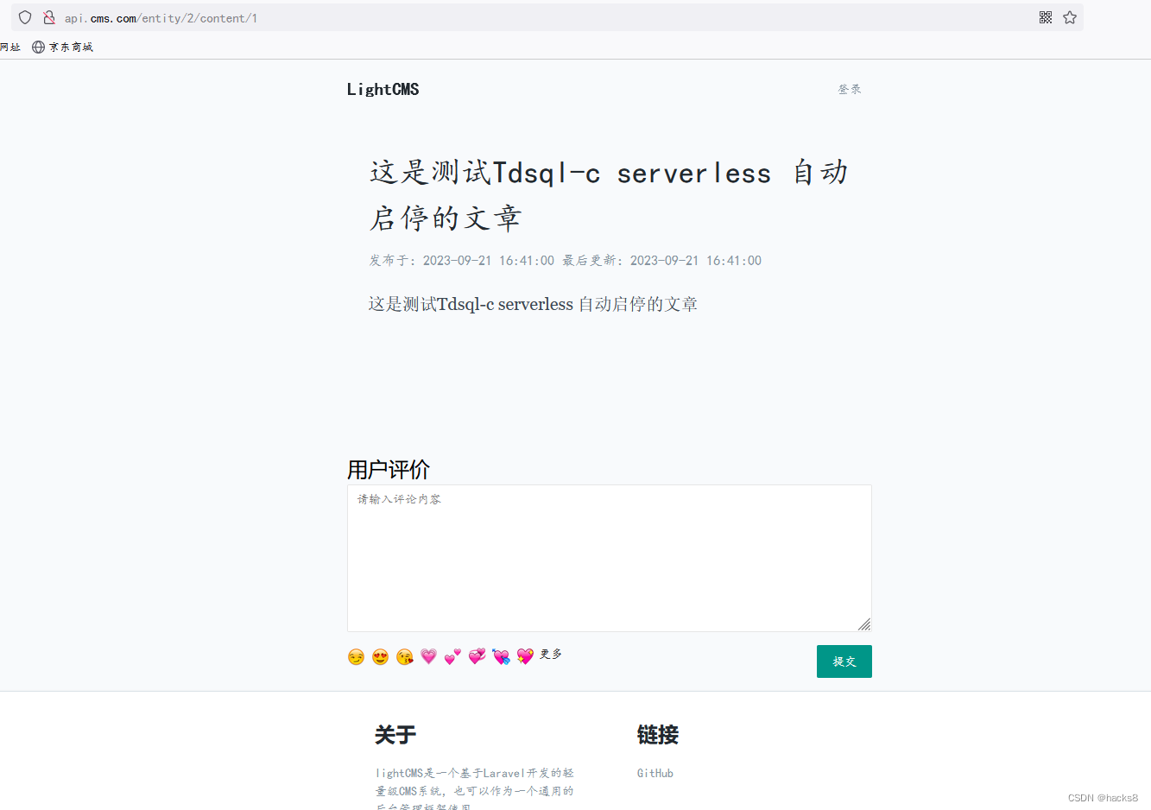Screen dimensions: 1151x810
Task: Insert the kissing wink face emoji
Action: (404, 657)
